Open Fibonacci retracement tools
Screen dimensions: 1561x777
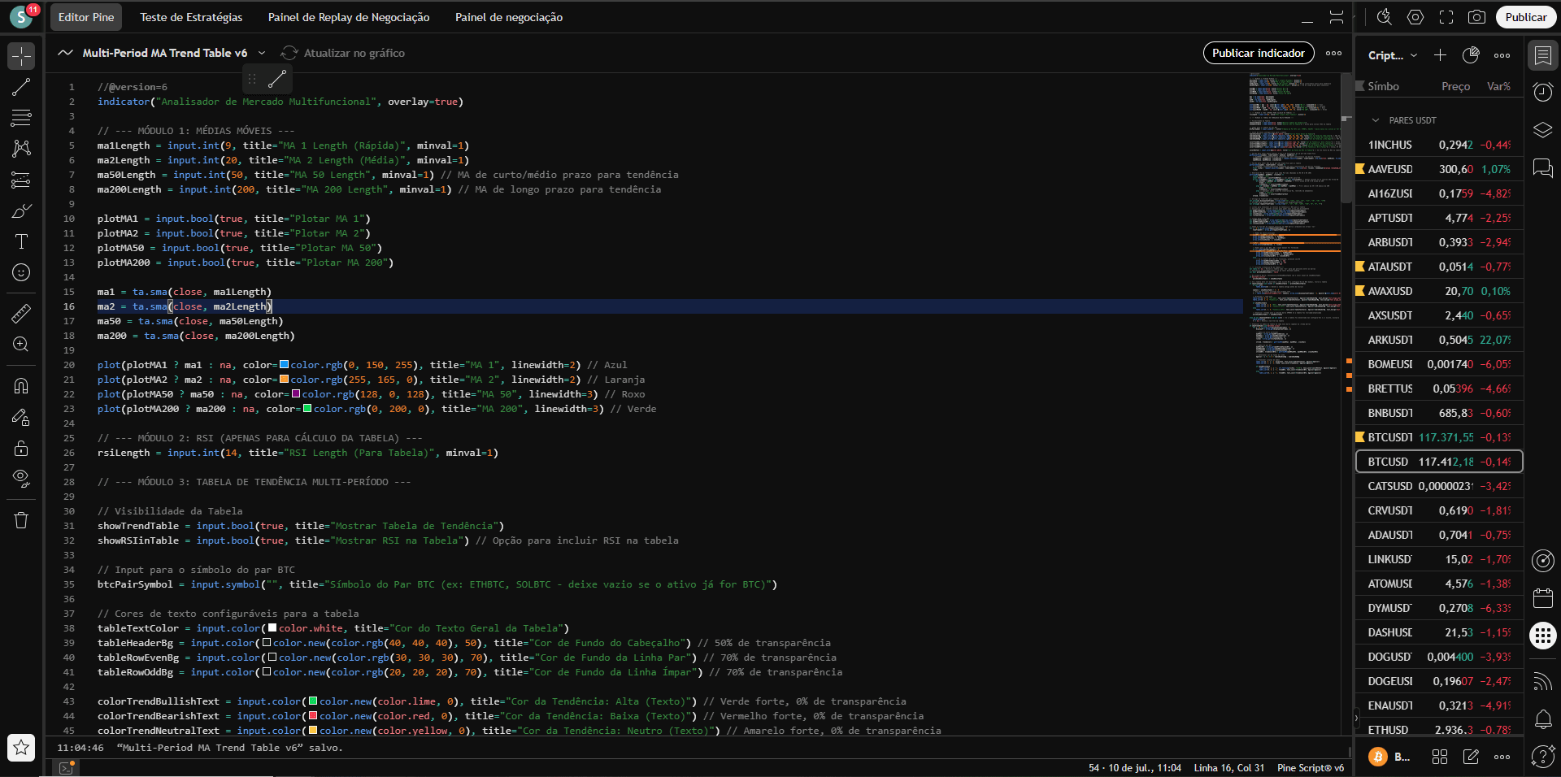click(21, 118)
